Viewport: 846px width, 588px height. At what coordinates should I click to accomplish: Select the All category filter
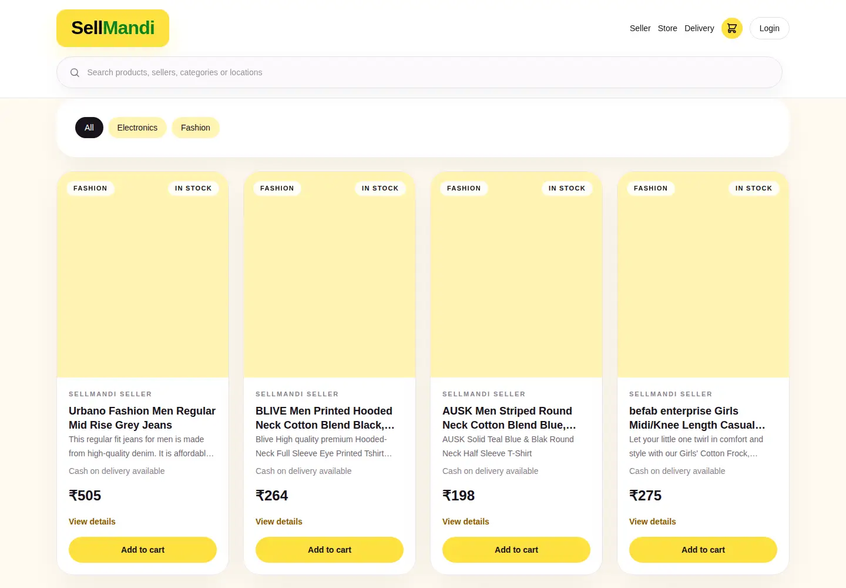89,128
